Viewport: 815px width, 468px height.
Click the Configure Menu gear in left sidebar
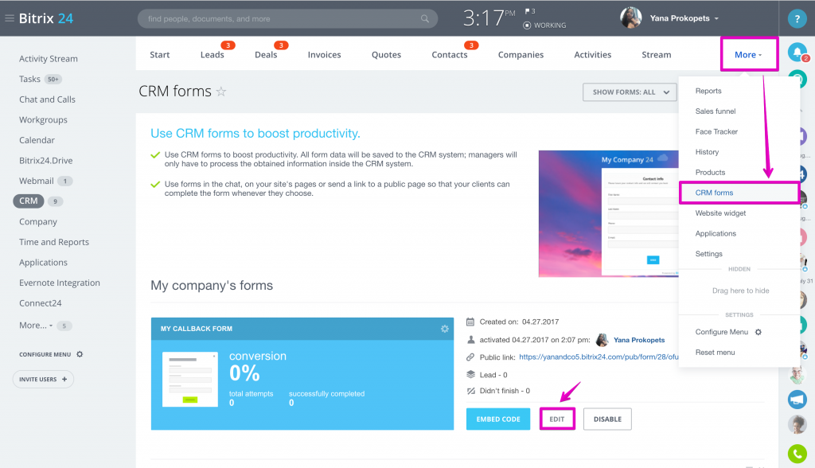[x=80, y=354]
